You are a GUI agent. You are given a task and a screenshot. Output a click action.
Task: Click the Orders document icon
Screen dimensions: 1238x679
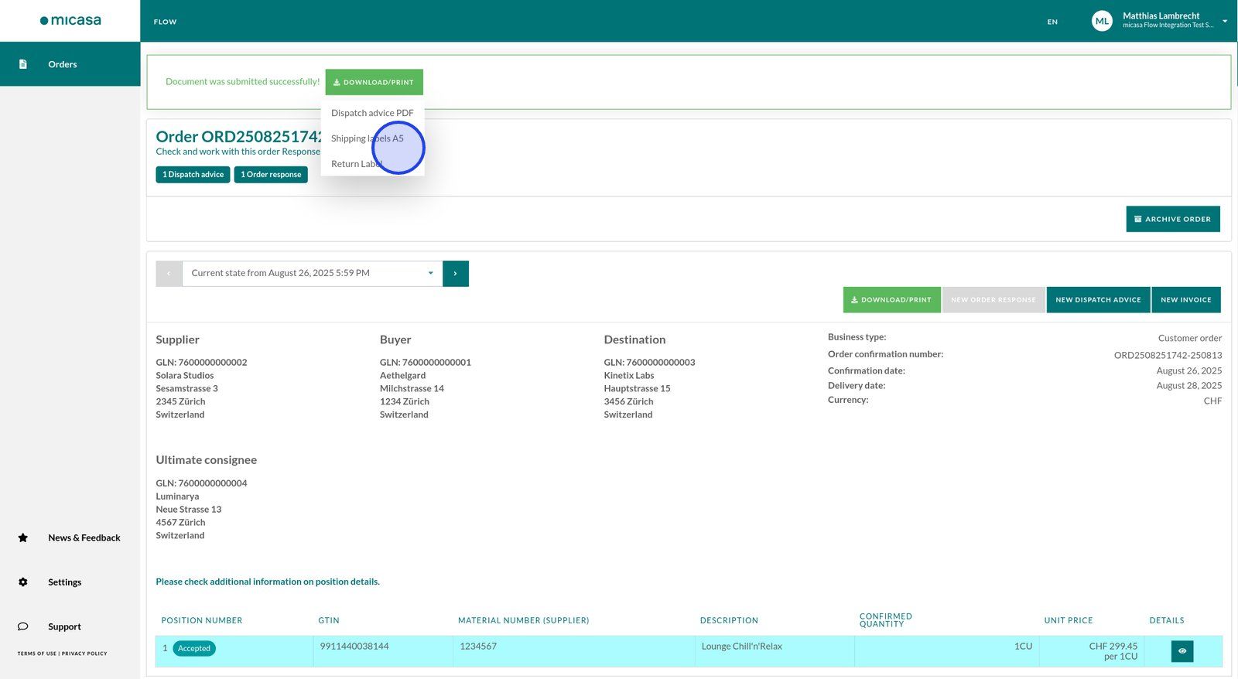[x=23, y=64]
